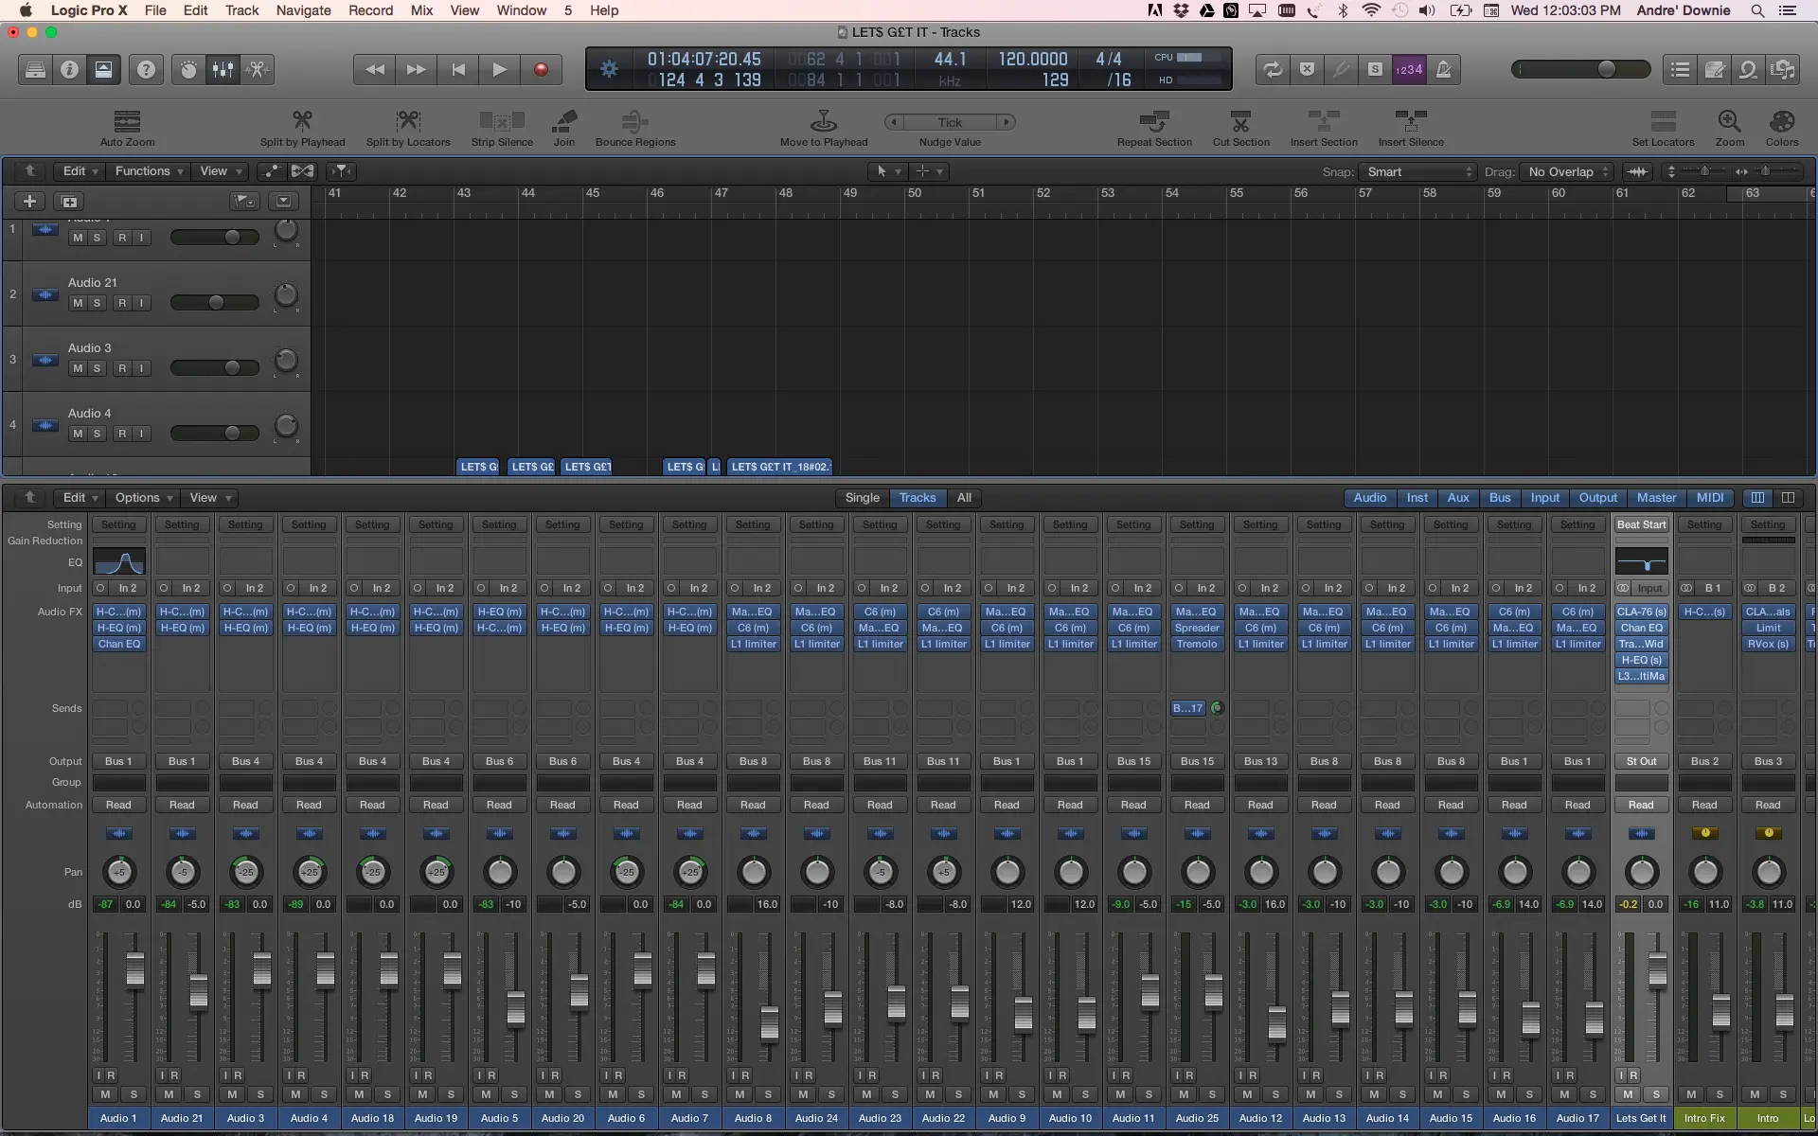Open the Loop Browser button
The width and height of the screenshot is (1818, 1136).
(x=1749, y=70)
